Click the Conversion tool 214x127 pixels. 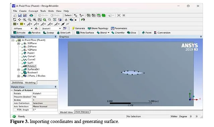click(162, 33)
